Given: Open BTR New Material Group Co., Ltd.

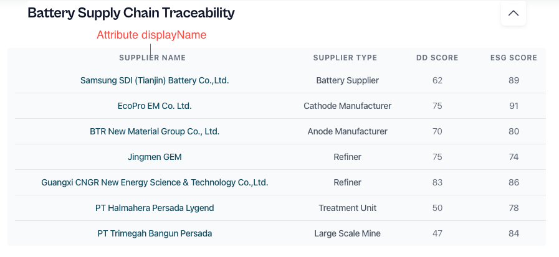Looking at the screenshot, I should coord(155,131).
